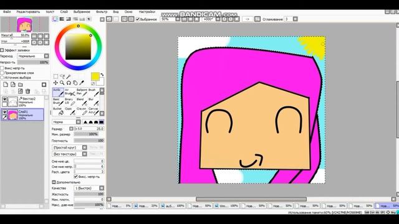Select the Basic Brush tool
The height and width of the screenshot is (224, 399).
58,101
